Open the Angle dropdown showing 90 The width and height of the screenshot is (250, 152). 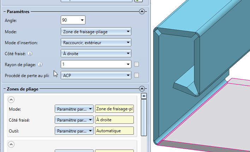pos(73,20)
